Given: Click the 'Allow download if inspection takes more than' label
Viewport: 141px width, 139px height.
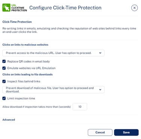Looking at the screenshot, I should (36, 107).
